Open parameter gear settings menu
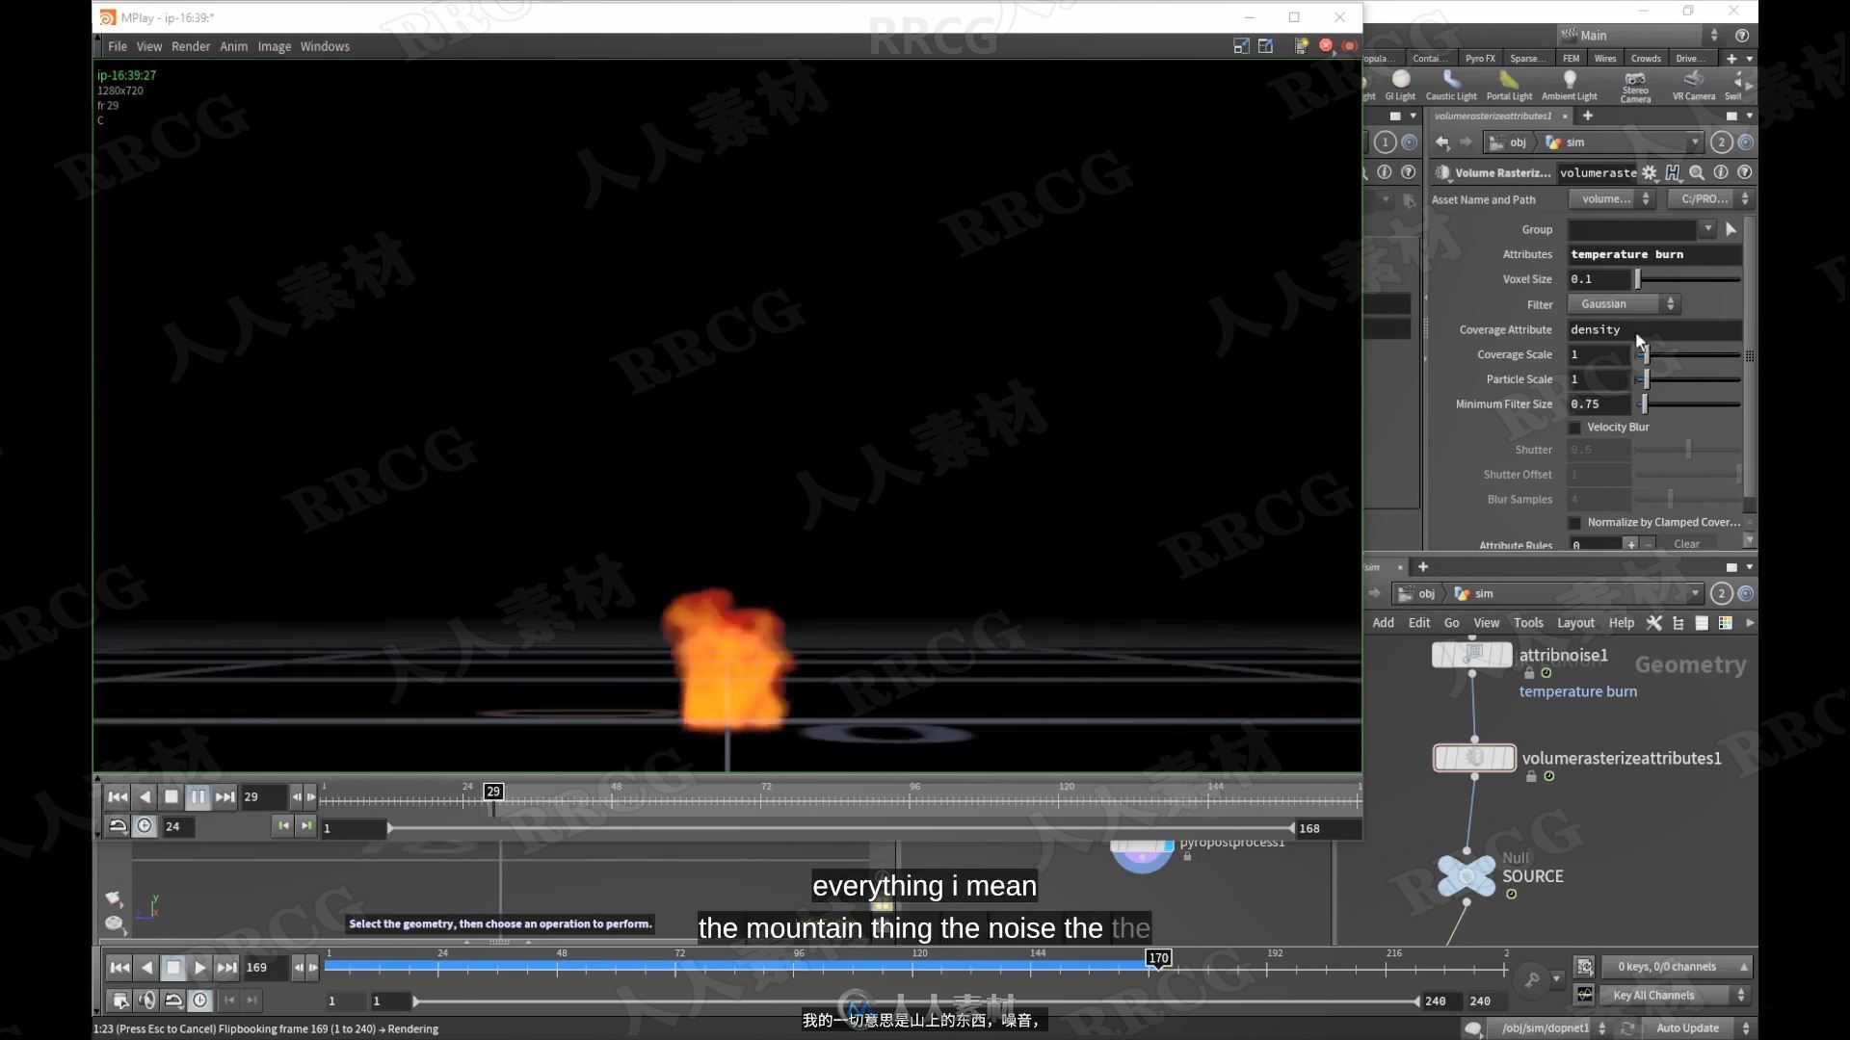The width and height of the screenshot is (1850, 1040). [x=1650, y=172]
